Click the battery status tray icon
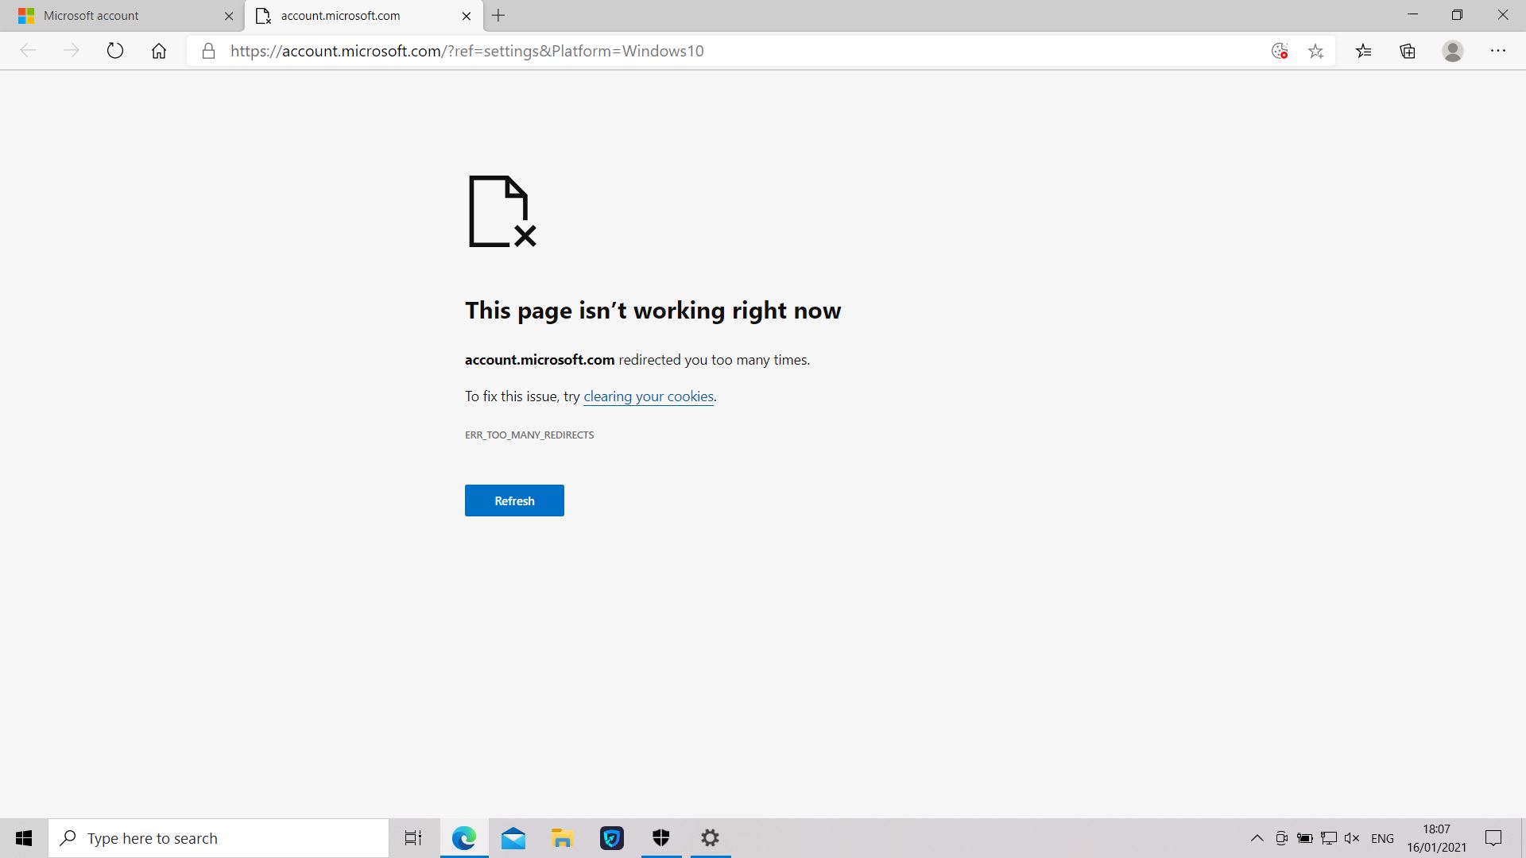The height and width of the screenshot is (858, 1526). point(1305,838)
